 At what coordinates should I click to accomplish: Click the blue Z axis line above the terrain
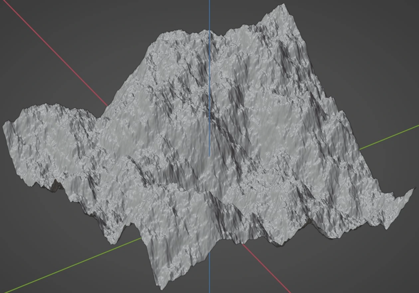209,15
